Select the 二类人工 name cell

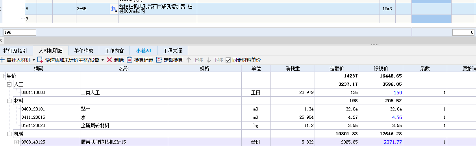pyautogui.click(x=124, y=92)
